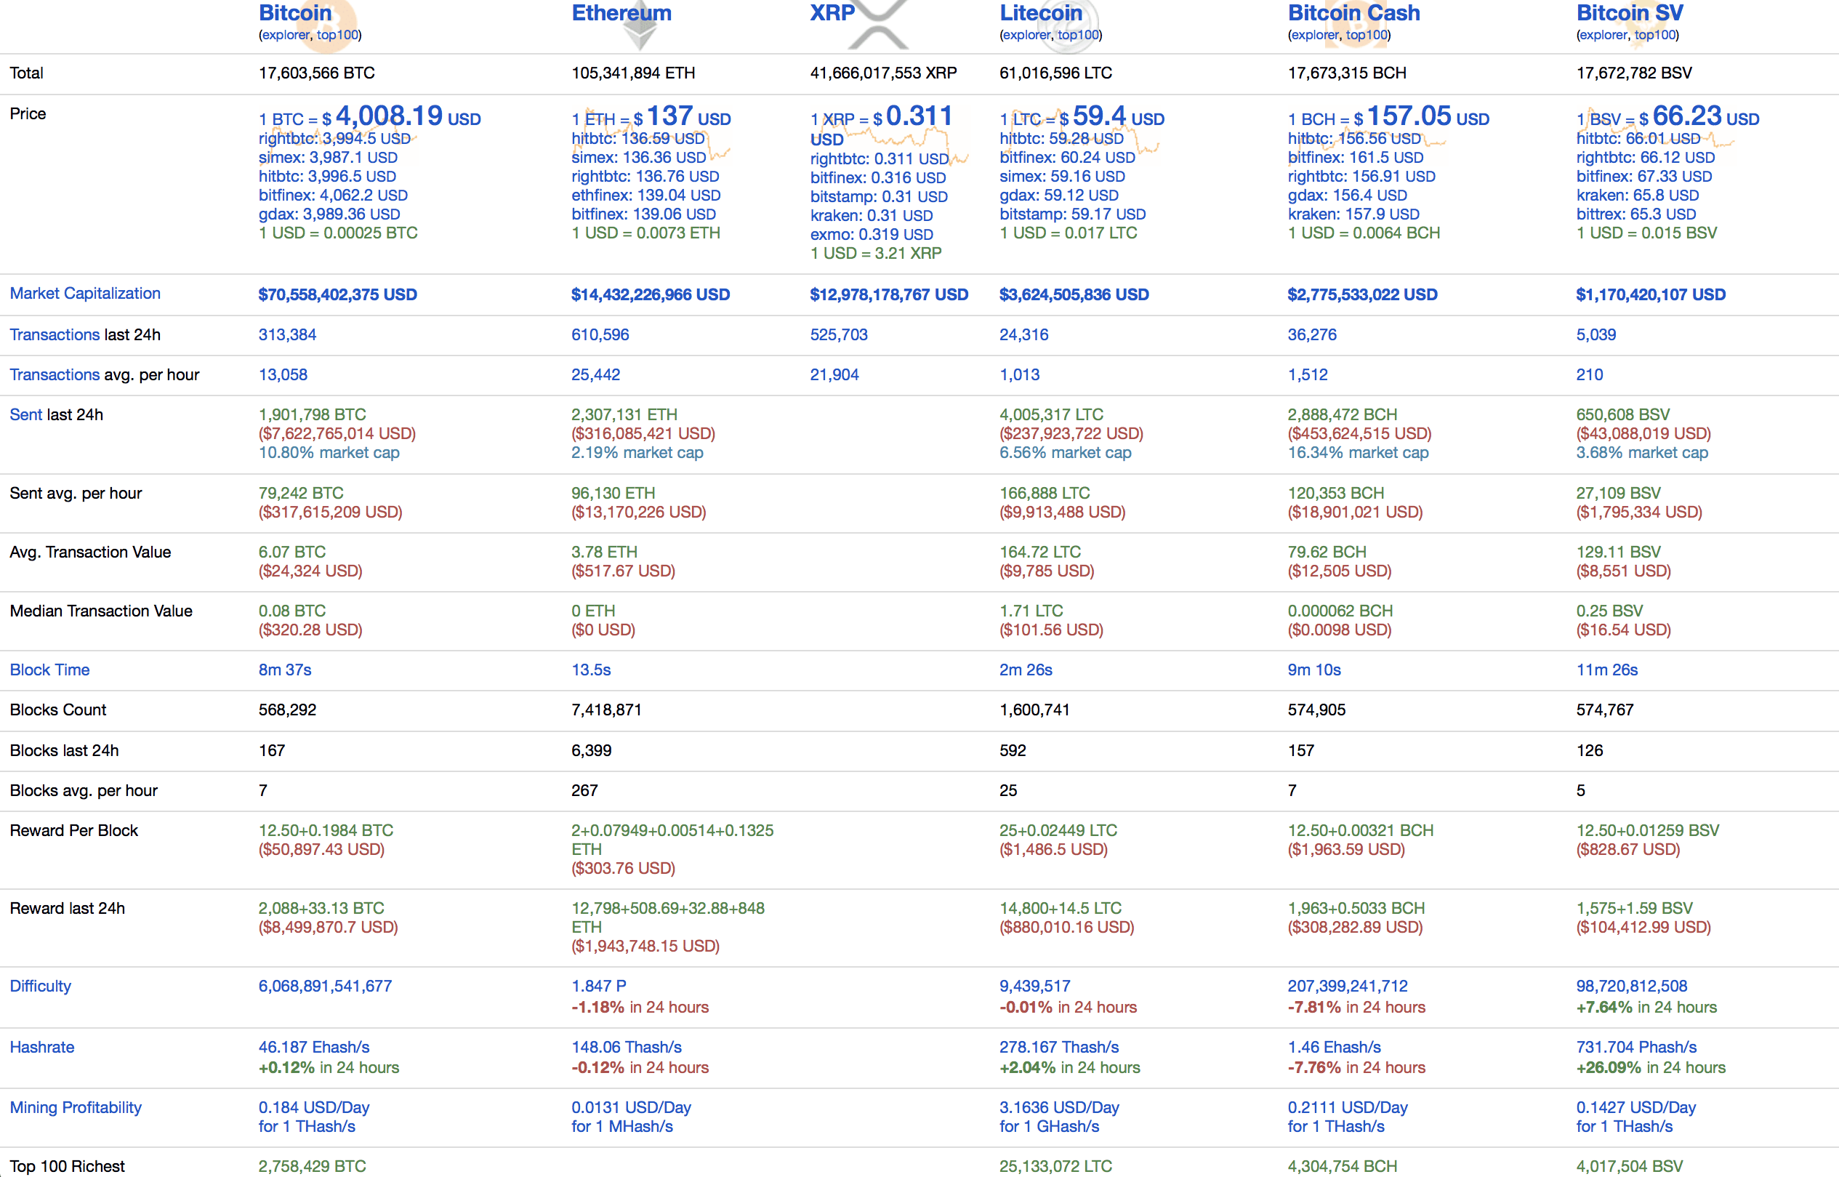
Task: Click Litecoin blocks last 24h value 592
Action: point(1013,750)
